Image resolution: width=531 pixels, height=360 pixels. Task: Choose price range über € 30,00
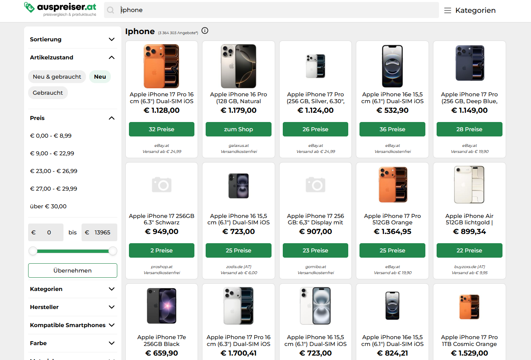pyautogui.click(x=48, y=206)
